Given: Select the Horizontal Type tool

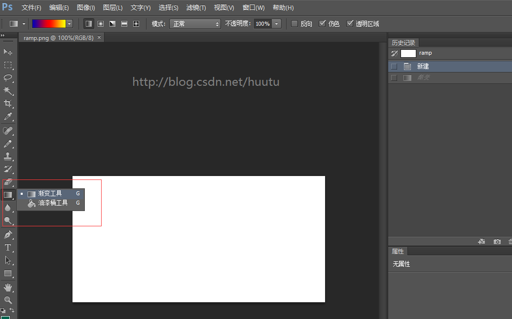Looking at the screenshot, I should (x=8, y=247).
